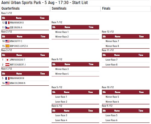
Task: Click Loser Race 2 row in Race 5
Action: click(x=75, y=102)
